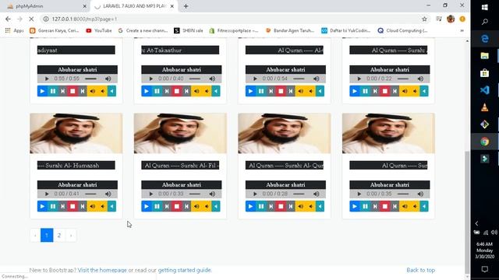The width and height of the screenshot is (499, 280).
Task: Click teal pause button on the 0:55 track card
Action: tap(53, 91)
